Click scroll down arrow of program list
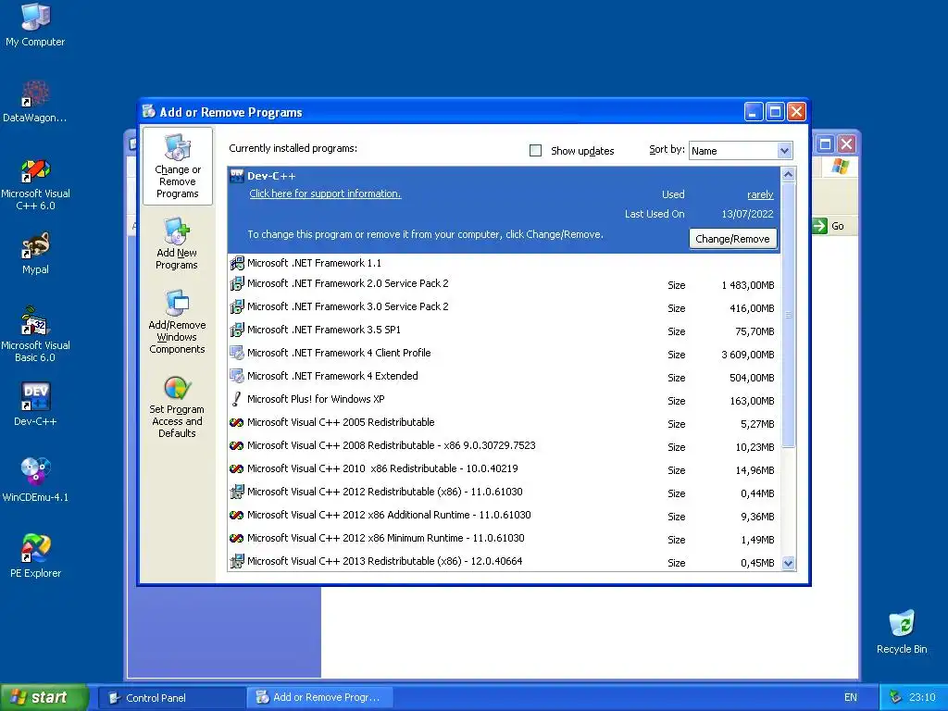This screenshot has width=948, height=711. [x=788, y=564]
